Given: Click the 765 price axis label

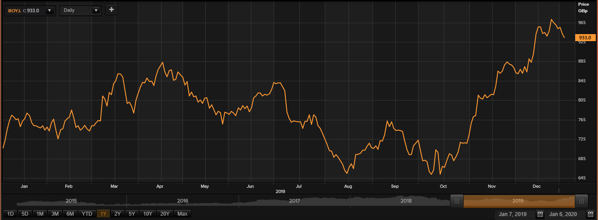Looking at the screenshot, I should pyautogui.click(x=582, y=120).
